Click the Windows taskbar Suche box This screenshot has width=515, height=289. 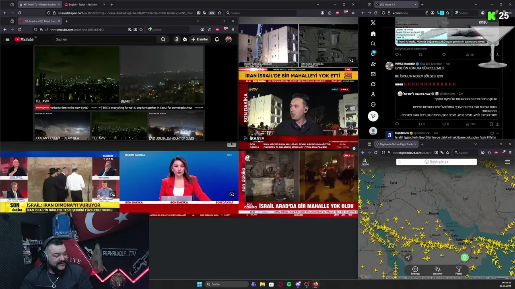[227, 284]
